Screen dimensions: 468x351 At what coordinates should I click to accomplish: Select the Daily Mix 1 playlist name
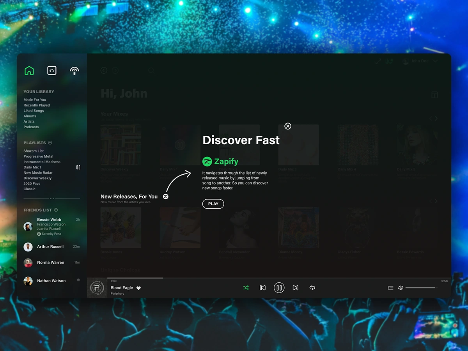click(32, 167)
